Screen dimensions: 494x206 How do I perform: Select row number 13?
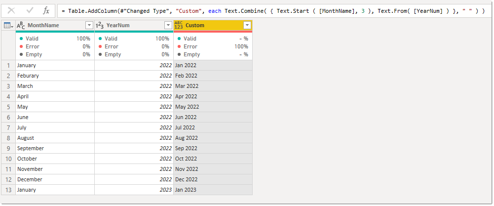[x=8, y=190]
